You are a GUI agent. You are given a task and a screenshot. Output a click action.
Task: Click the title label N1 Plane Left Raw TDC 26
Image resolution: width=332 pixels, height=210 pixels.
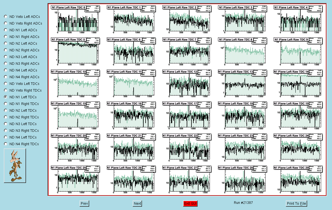124,168
